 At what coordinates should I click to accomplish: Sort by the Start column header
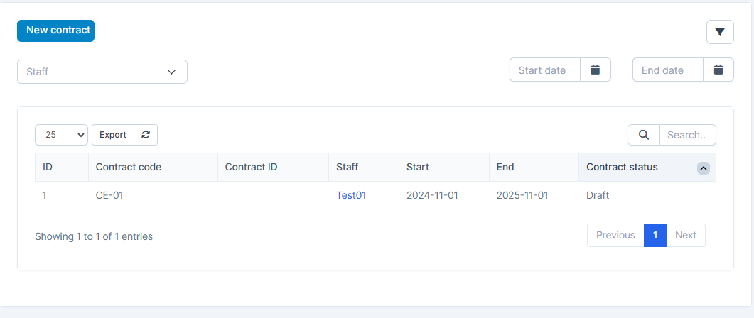tap(418, 168)
